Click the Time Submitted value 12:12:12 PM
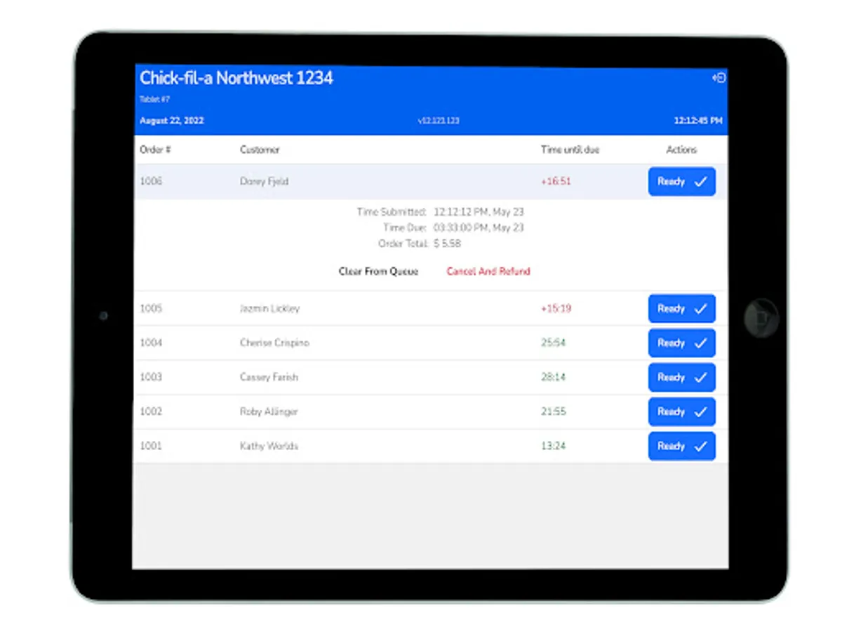 pyautogui.click(x=479, y=211)
